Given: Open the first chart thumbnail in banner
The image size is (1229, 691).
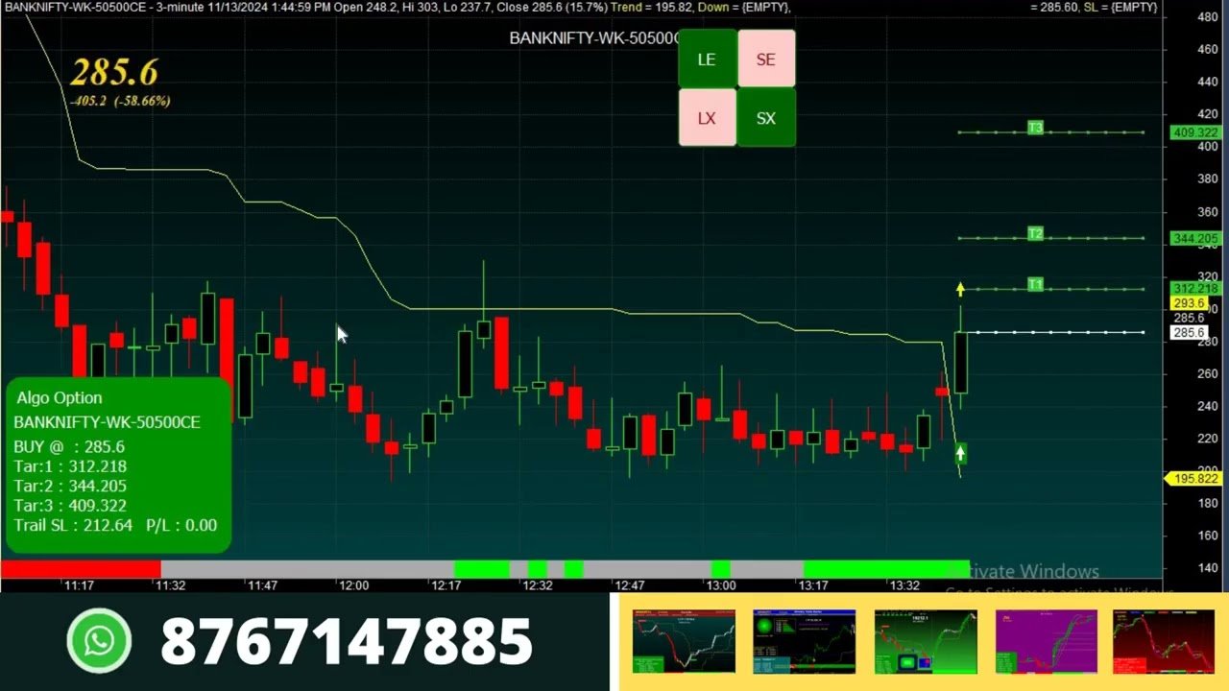Looking at the screenshot, I should 684,641.
